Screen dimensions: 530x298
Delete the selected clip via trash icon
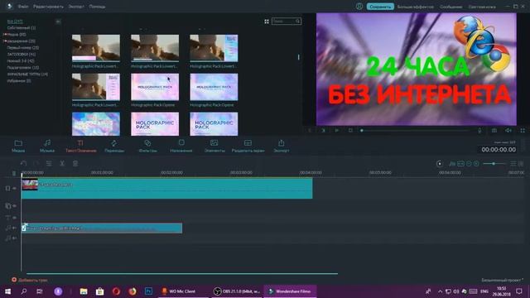(x=75, y=164)
